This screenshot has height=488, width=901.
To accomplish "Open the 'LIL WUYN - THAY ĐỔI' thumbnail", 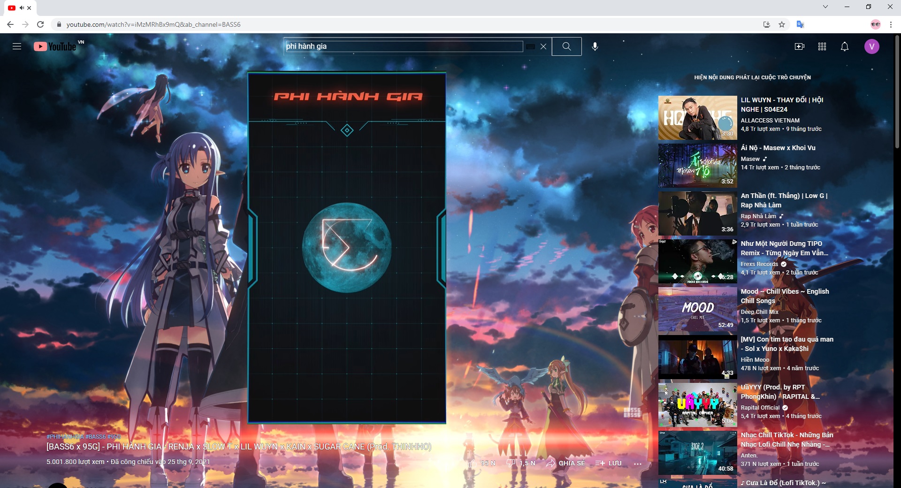I will 698,118.
